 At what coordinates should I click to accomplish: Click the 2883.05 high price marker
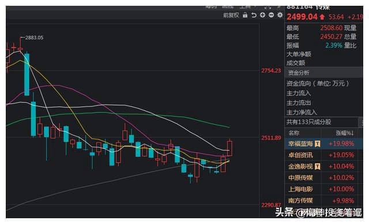(x=34, y=38)
